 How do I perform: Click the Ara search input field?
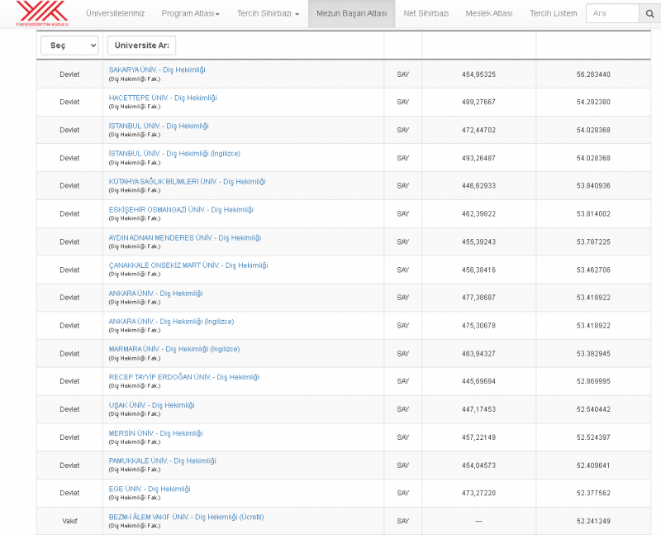611,14
